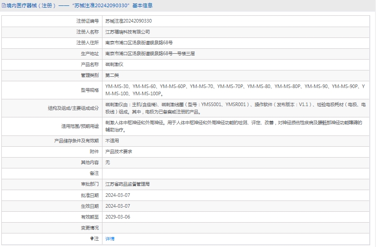The width and height of the screenshot is (376, 247).
Task: Click registrant name 江苏福瑞科技有限公司
Action: [127, 32]
